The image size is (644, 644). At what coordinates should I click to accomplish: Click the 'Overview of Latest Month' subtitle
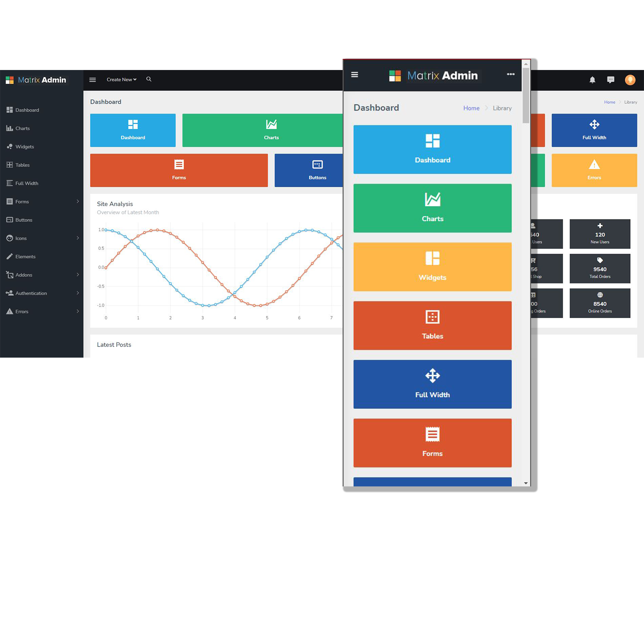tap(128, 213)
